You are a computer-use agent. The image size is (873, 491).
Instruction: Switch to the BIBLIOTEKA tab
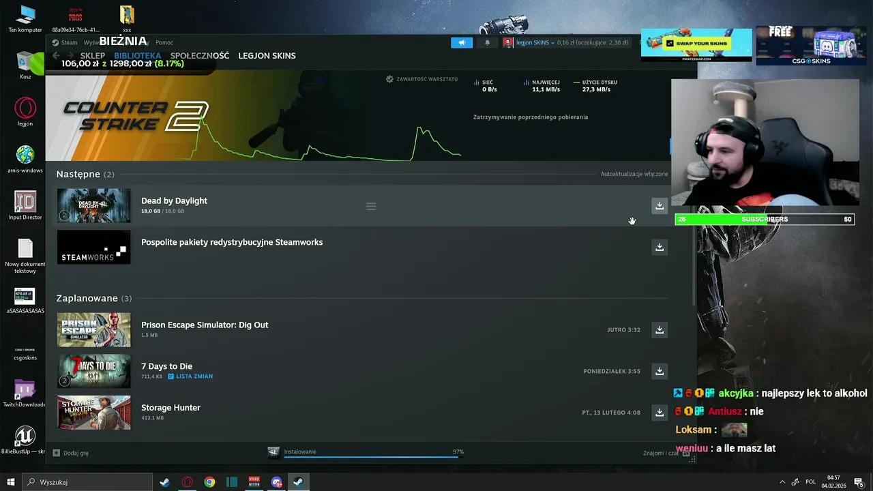pos(138,56)
